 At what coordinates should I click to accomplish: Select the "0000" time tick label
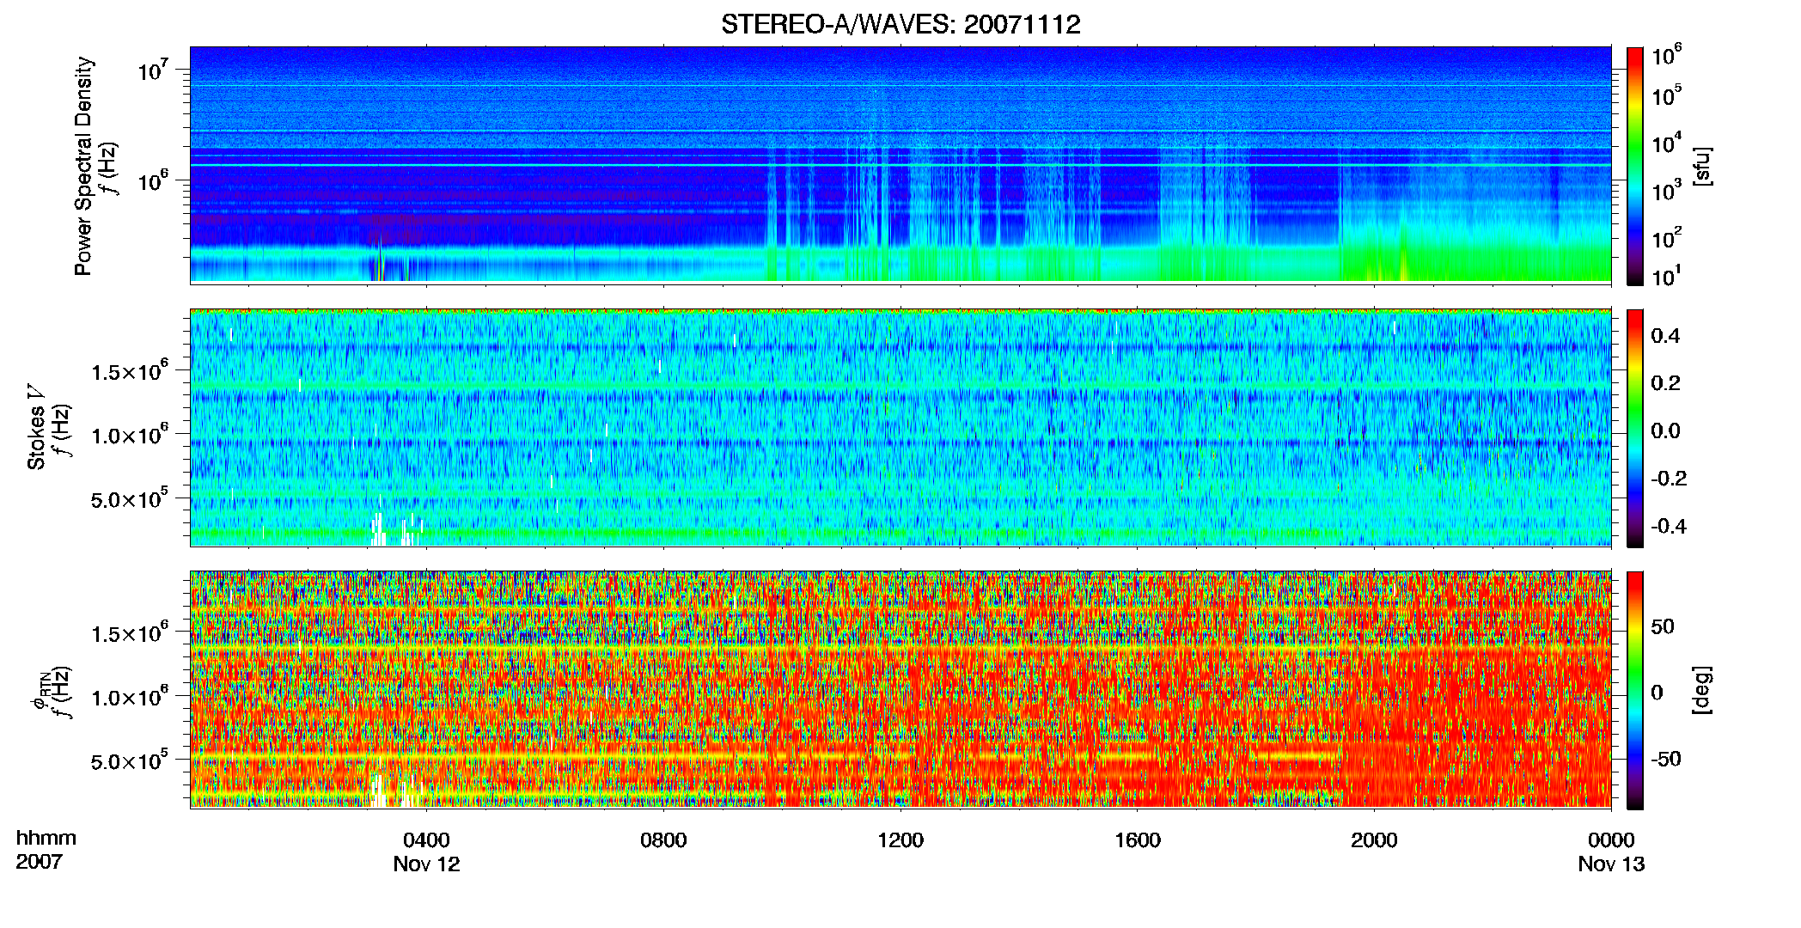(x=1611, y=840)
